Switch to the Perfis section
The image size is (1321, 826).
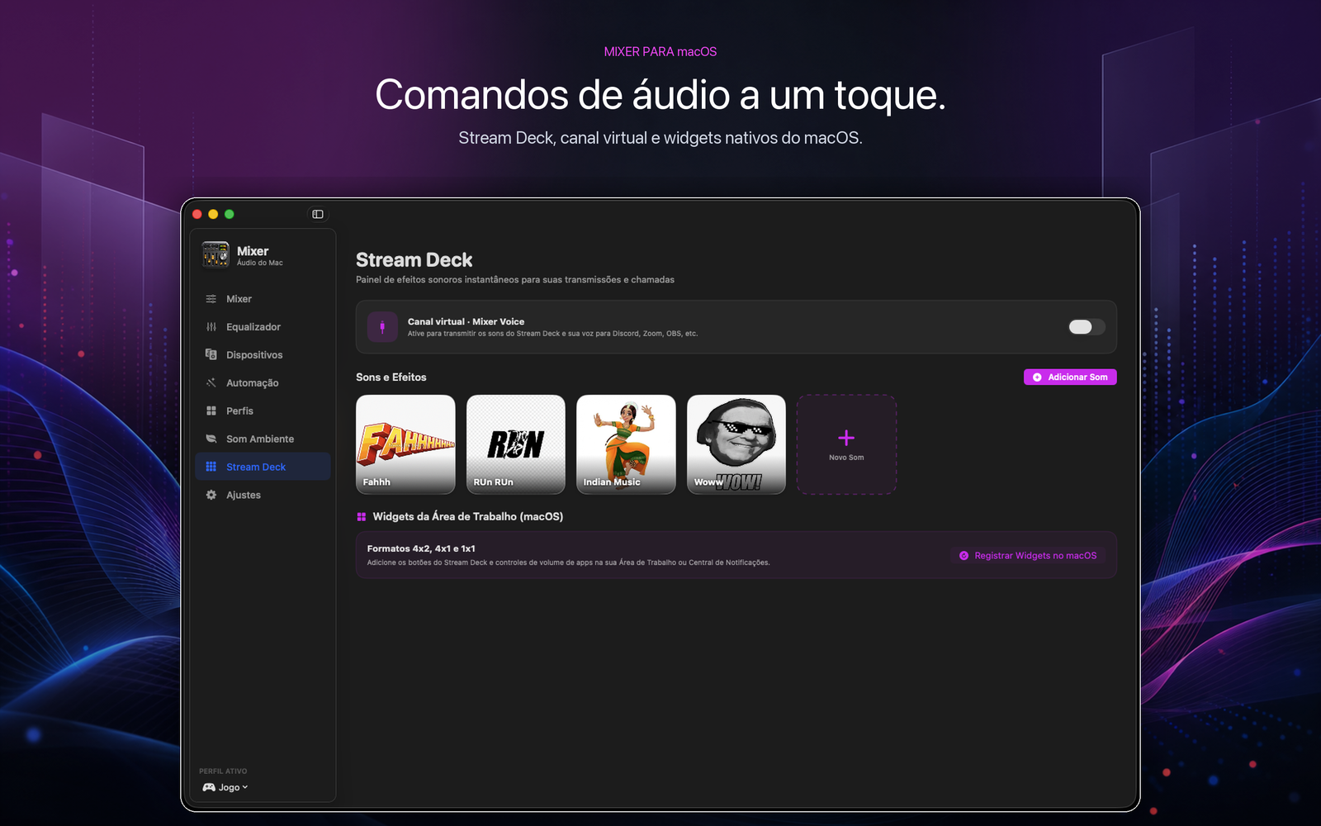click(x=263, y=411)
